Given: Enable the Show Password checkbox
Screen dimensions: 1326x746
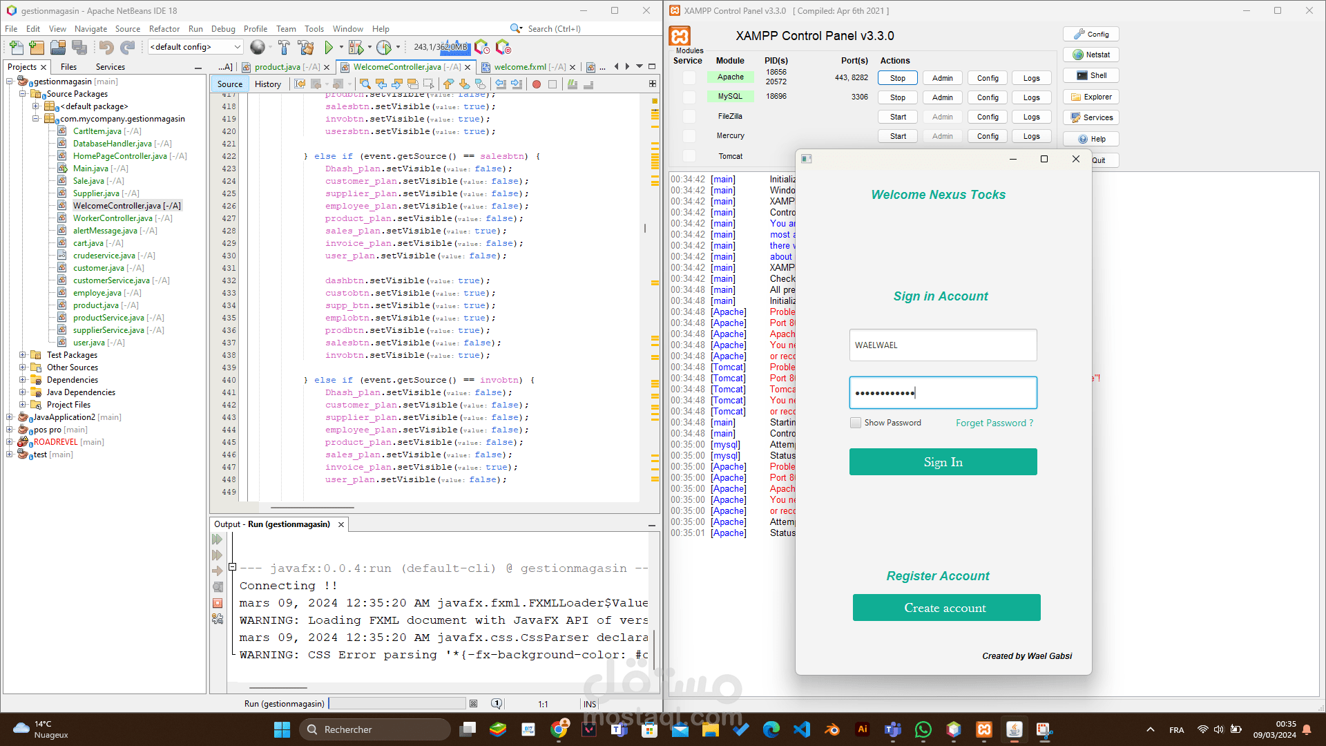Looking at the screenshot, I should 856,423.
